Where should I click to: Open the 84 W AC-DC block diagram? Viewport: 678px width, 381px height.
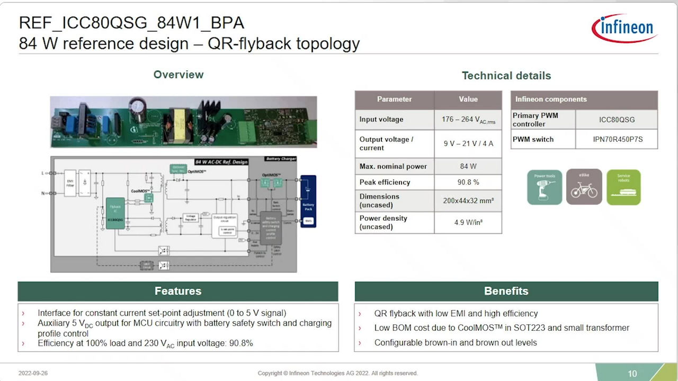coord(174,214)
